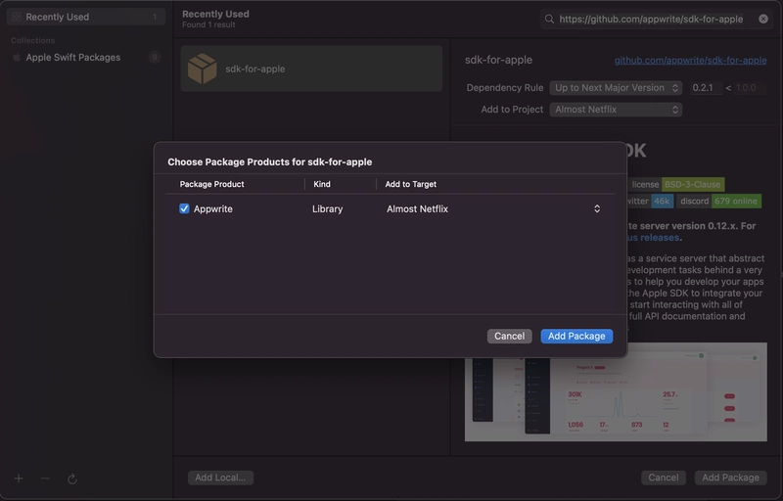Click the BSD-3-Clause license badge
The height and width of the screenshot is (501, 783).
point(693,184)
